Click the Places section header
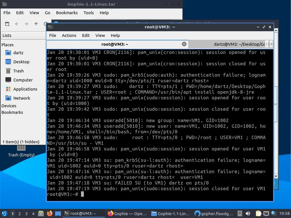This screenshot has width=291, height=218. [x=7, y=45]
